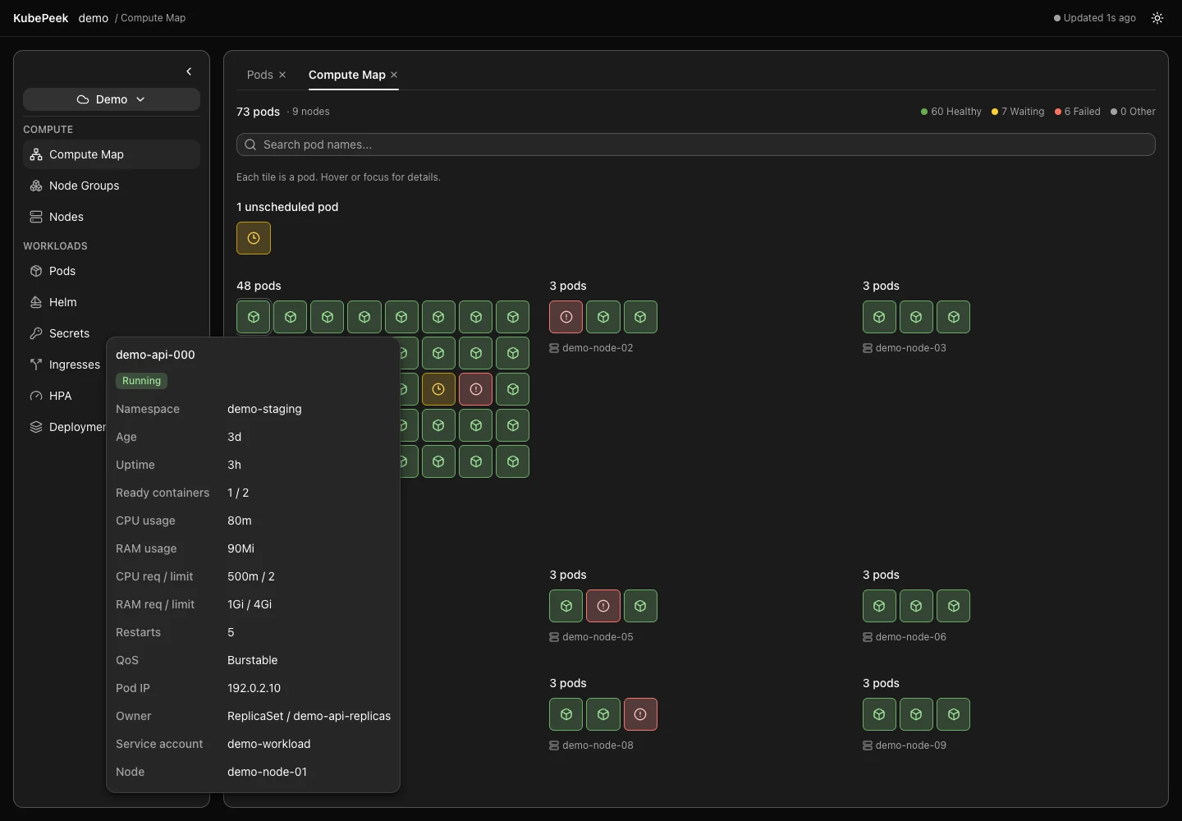Viewport: 1182px width, 821px height.
Task: Select the last pod tile on demo-node-09
Action: [954, 714]
